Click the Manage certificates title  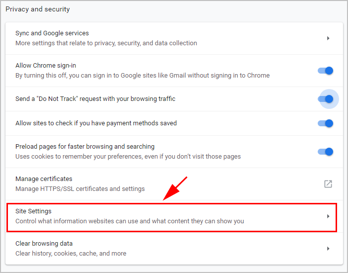coord(44,179)
